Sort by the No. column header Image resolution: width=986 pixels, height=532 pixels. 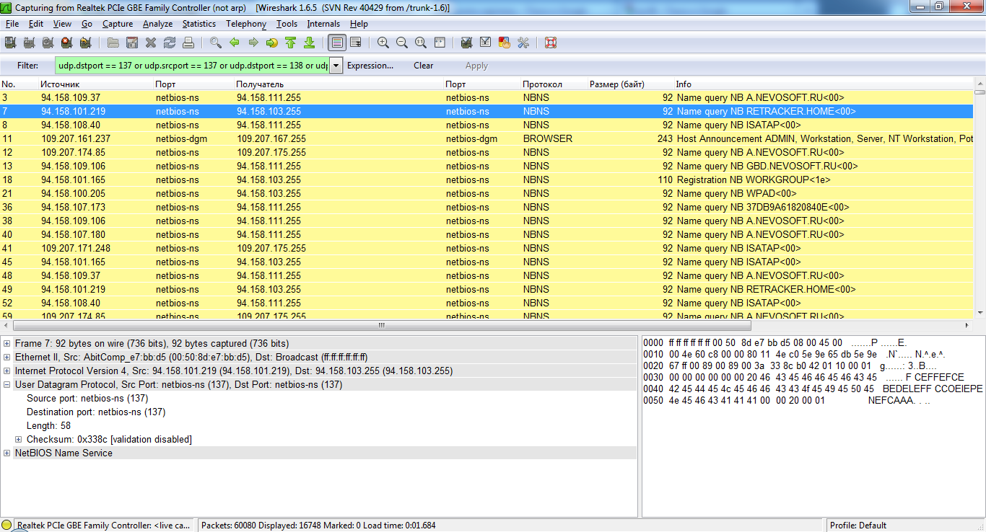tap(19, 84)
